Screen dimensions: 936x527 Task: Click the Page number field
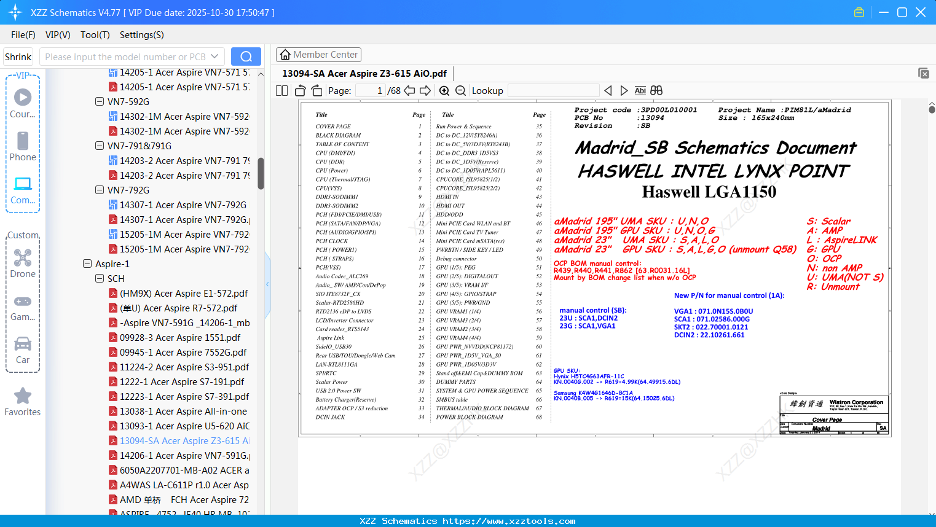click(x=370, y=91)
